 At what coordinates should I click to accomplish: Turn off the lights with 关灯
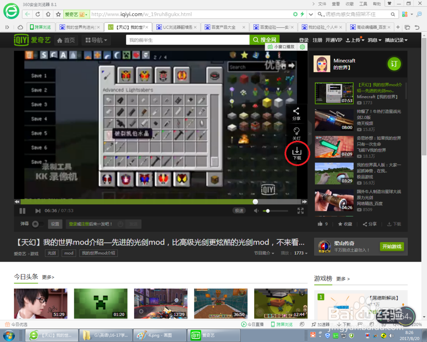click(x=296, y=134)
